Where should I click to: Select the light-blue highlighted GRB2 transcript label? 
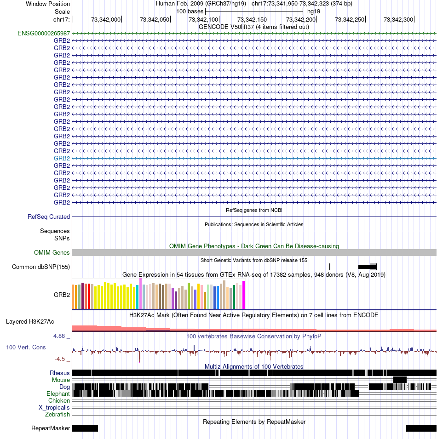[62, 158]
